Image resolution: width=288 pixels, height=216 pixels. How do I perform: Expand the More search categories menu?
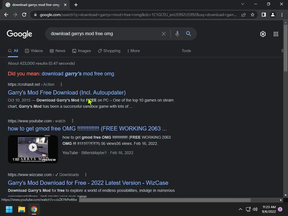click(x=134, y=51)
